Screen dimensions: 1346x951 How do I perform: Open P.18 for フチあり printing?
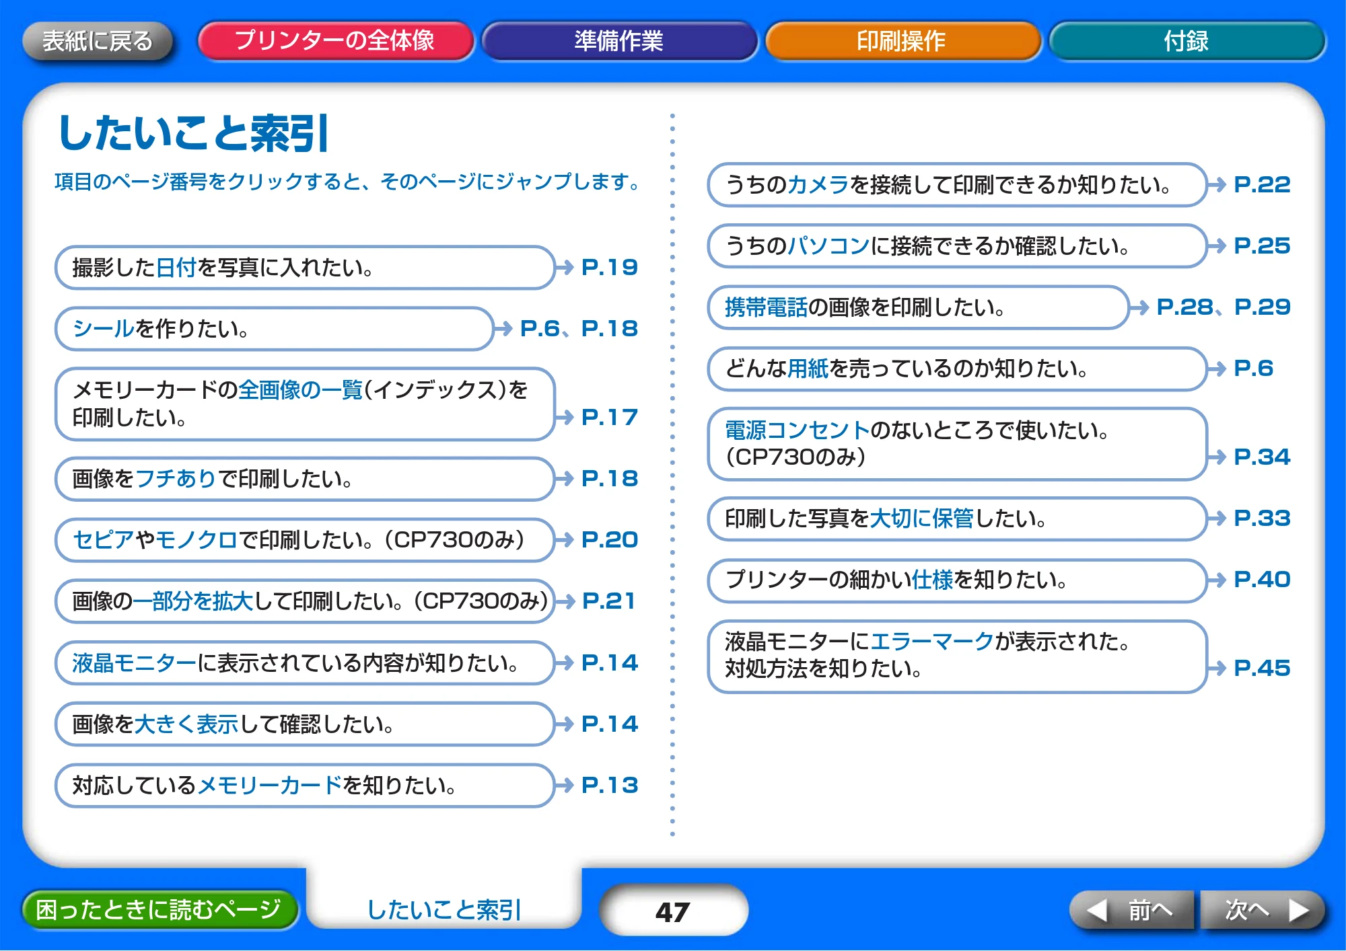[x=609, y=478]
